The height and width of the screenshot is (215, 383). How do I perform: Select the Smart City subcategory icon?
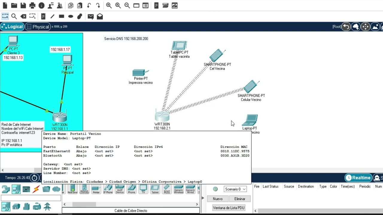(x=26, y=206)
